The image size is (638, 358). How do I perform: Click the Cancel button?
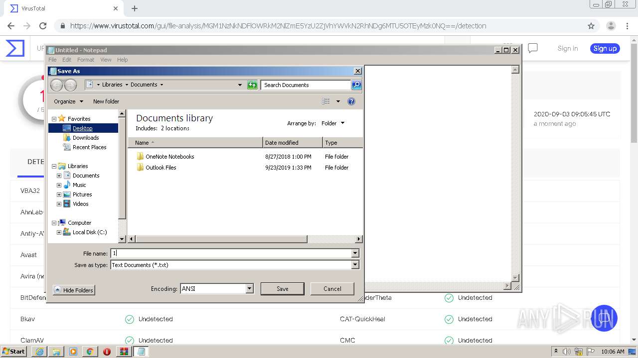(332, 289)
